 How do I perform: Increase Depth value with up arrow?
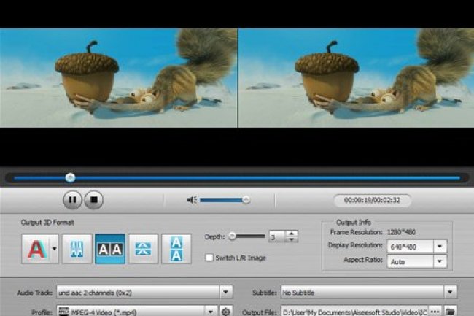click(x=292, y=234)
